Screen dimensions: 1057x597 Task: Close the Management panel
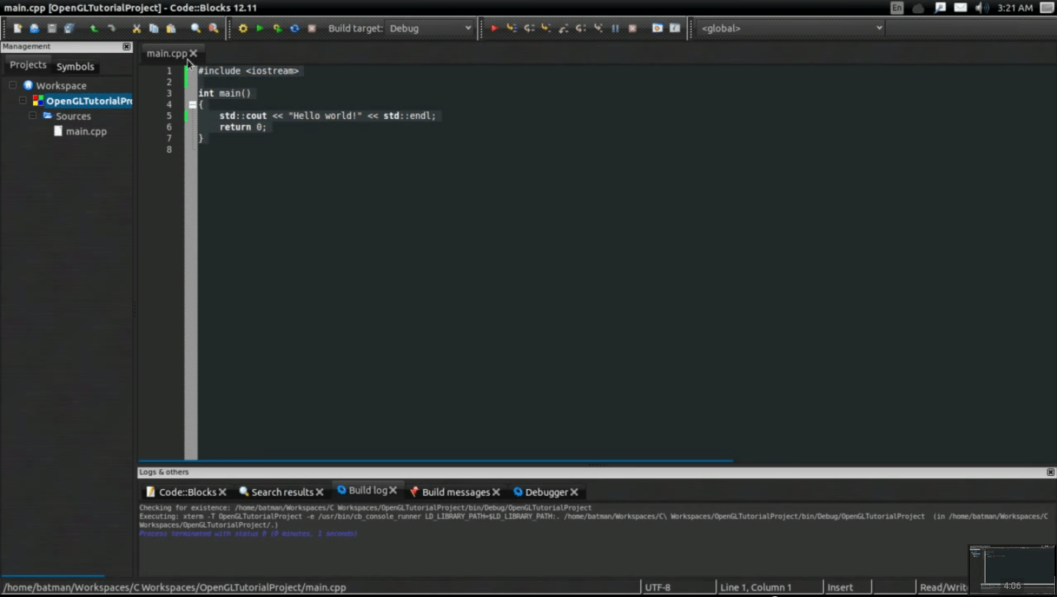126,46
